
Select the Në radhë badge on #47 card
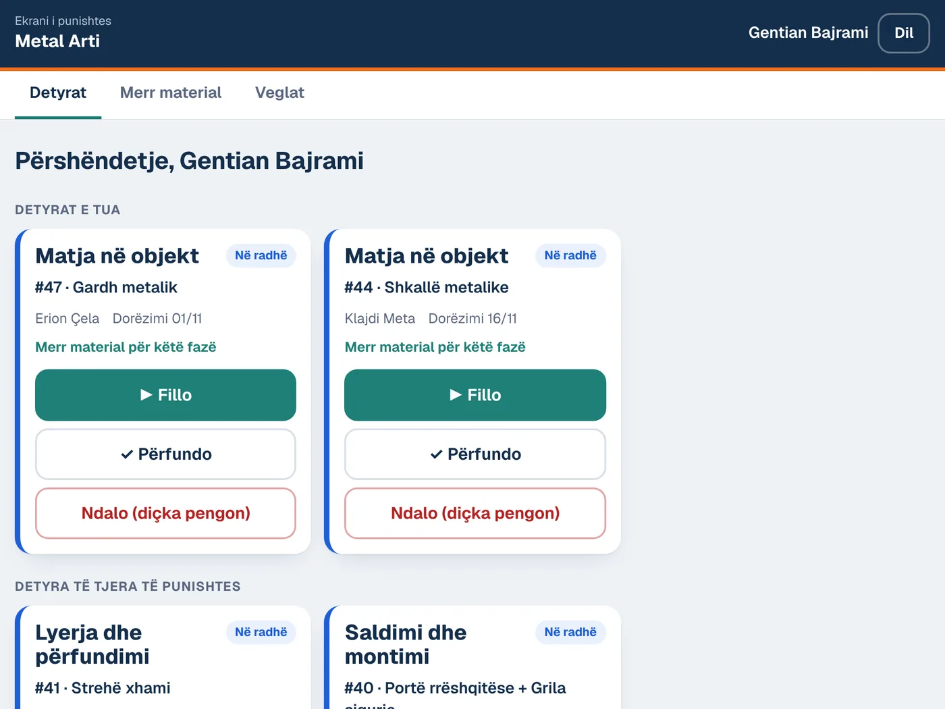coord(261,255)
